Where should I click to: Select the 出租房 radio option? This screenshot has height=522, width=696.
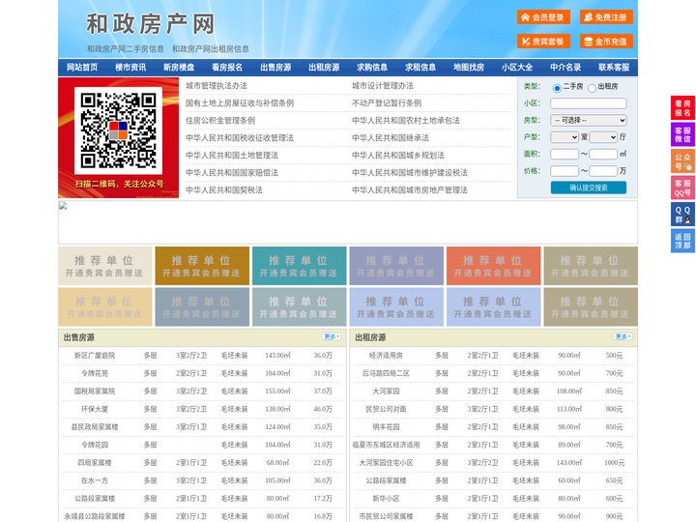(x=592, y=88)
